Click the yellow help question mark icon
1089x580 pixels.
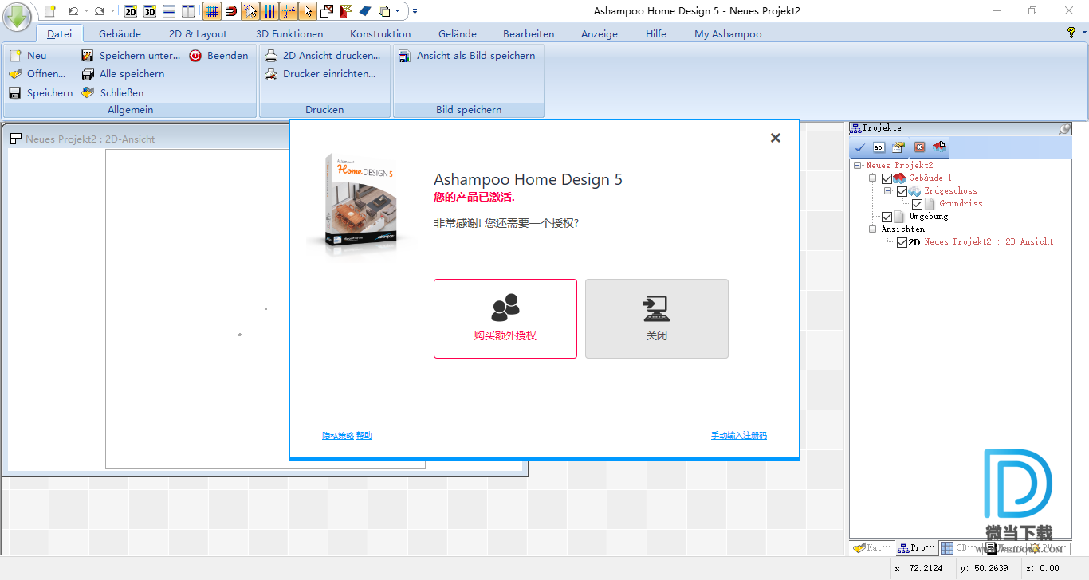coord(1071,33)
